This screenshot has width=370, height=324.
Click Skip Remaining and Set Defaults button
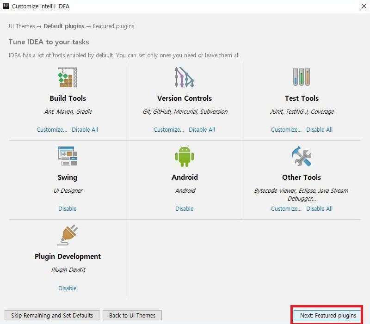[52, 315]
